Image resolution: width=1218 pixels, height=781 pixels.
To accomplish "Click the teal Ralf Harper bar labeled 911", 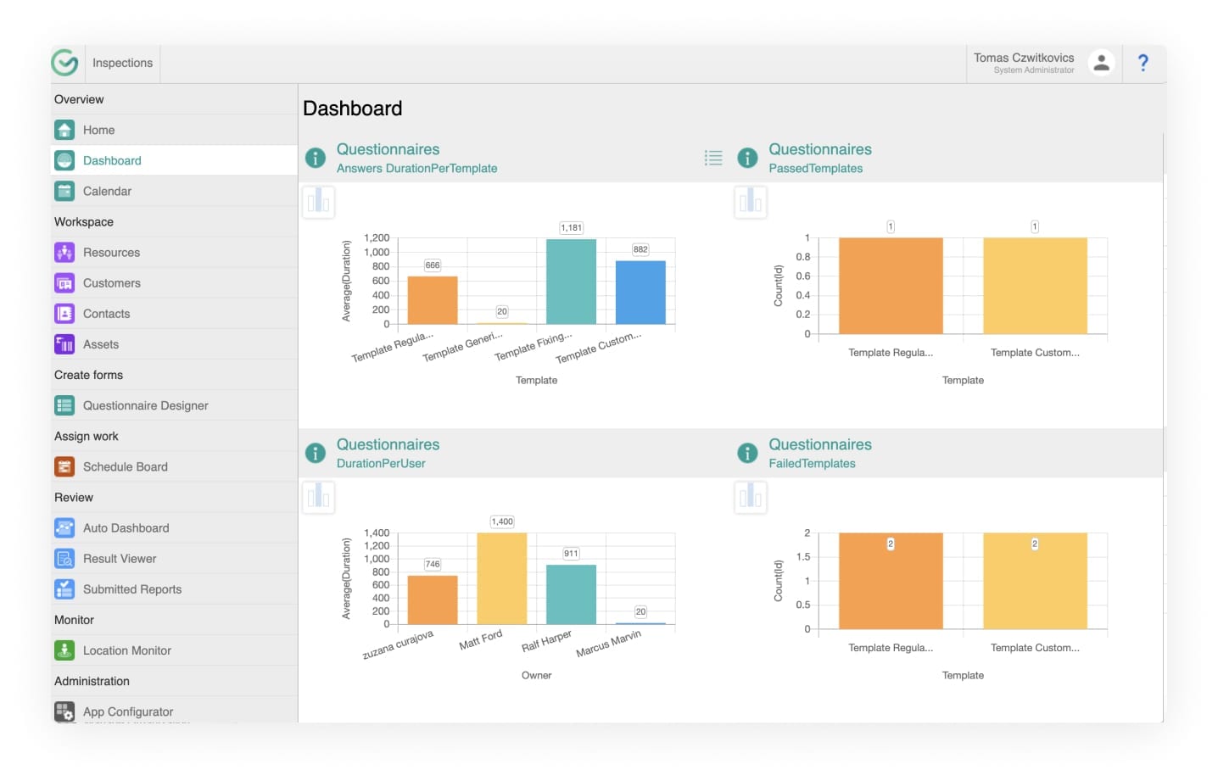I will pos(571,595).
